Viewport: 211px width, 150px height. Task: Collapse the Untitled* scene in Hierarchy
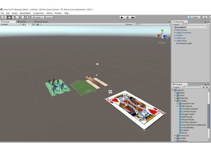pos(173,27)
